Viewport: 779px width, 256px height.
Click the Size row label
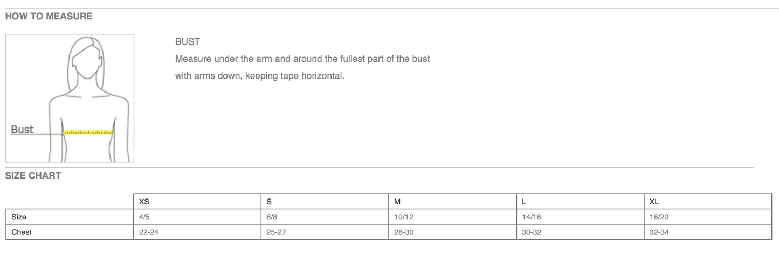(x=19, y=217)
